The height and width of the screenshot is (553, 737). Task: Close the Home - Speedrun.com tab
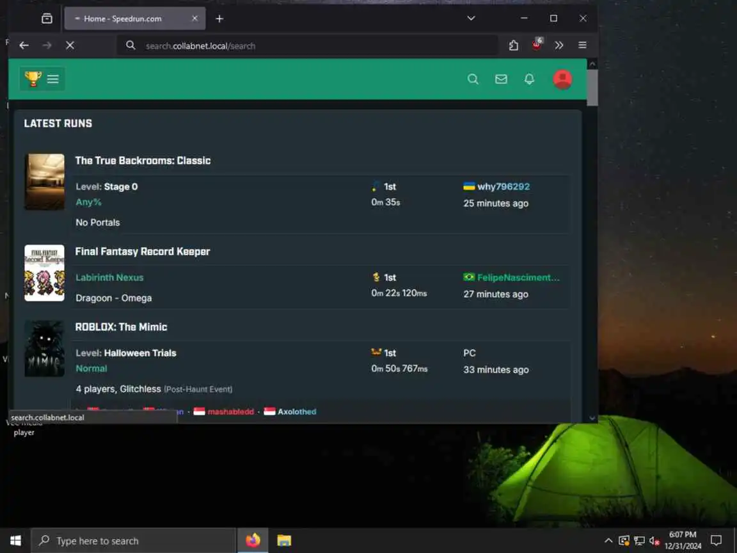click(194, 19)
